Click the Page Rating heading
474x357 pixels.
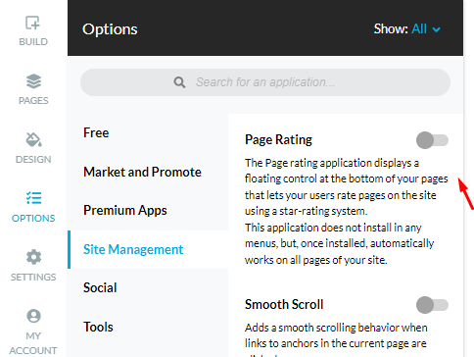click(x=278, y=140)
